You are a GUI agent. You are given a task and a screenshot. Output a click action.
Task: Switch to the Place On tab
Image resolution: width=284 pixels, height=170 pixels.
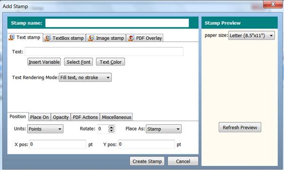click(x=40, y=117)
